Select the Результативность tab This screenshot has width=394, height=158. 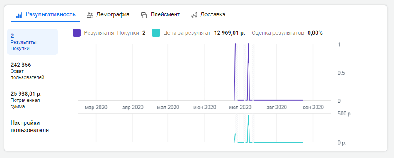(45, 14)
